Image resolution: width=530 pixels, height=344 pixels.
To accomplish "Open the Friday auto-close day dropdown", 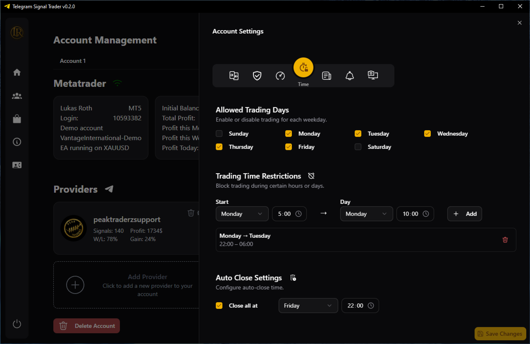I will [x=308, y=306].
